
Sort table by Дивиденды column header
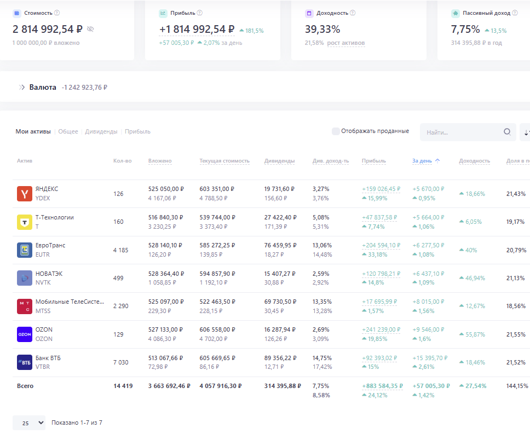280,161
